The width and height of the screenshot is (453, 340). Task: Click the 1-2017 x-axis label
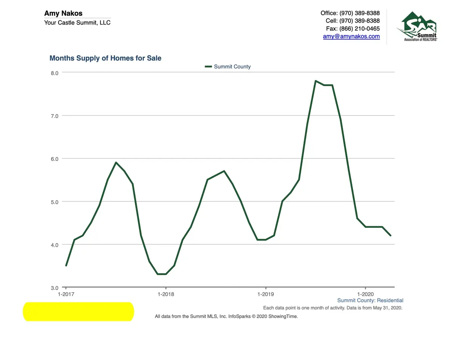click(x=66, y=294)
